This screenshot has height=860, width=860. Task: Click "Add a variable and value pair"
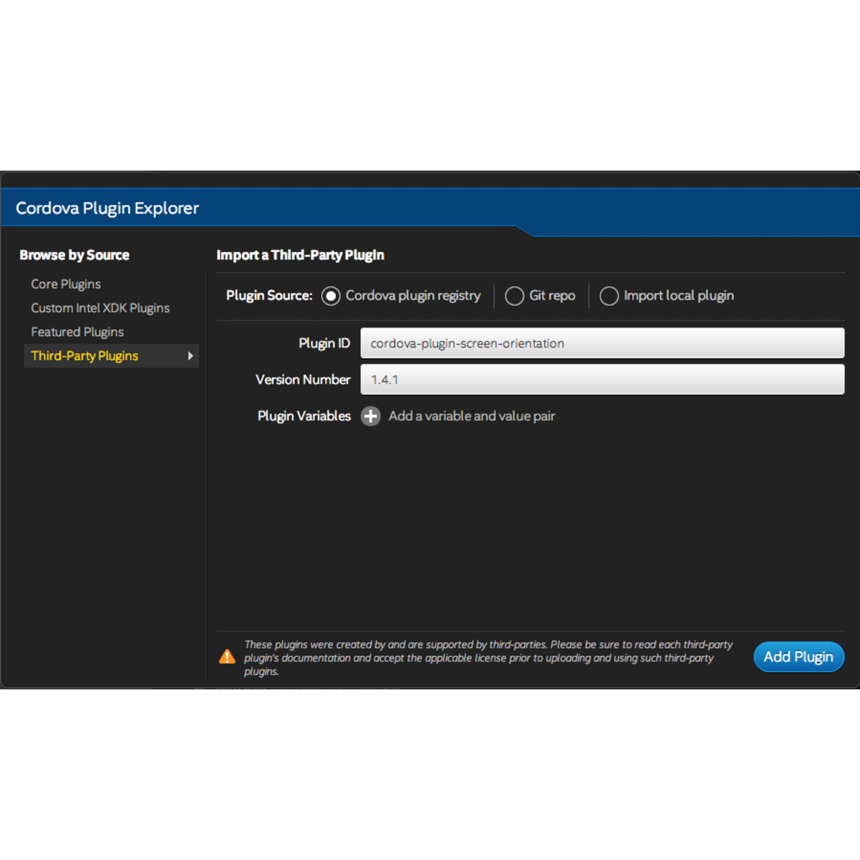472,417
